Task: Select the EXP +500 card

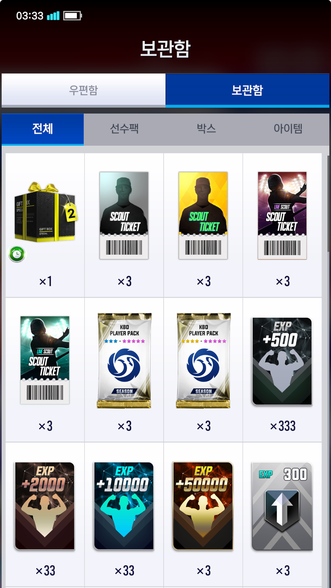Action: [x=282, y=361]
